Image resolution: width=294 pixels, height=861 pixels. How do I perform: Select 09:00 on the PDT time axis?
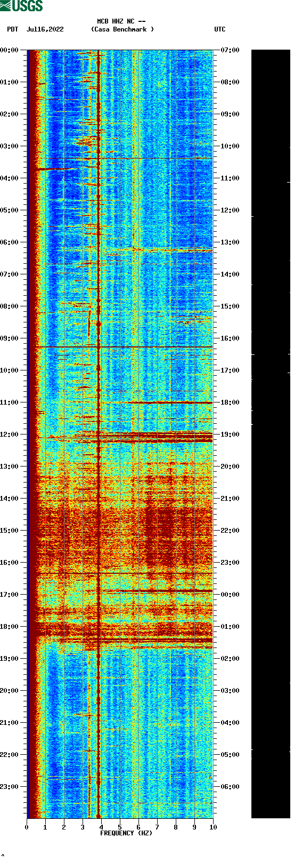click(10, 338)
